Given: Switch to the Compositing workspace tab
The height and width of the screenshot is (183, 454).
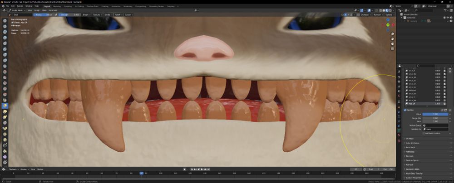Looking at the screenshot, I should pyautogui.click(x=140, y=6).
